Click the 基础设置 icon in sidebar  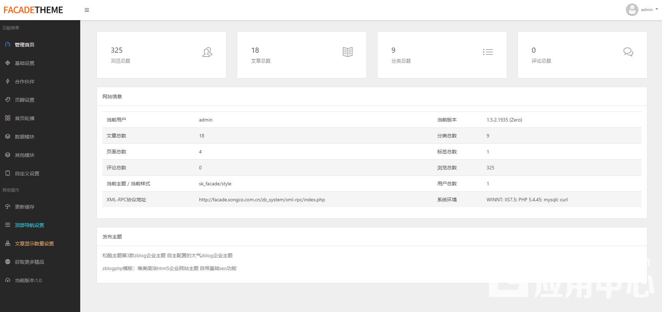click(x=8, y=63)
